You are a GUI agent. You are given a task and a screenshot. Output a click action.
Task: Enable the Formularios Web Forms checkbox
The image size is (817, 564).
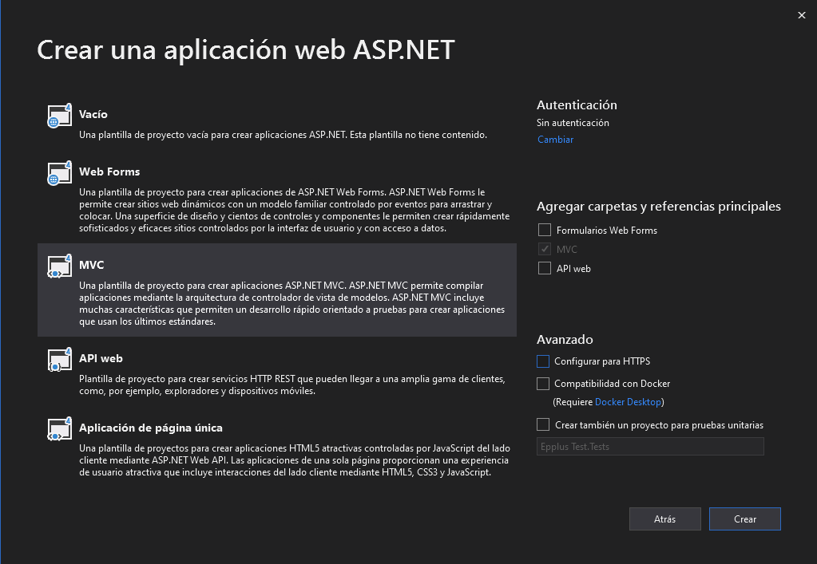point(545,230)
